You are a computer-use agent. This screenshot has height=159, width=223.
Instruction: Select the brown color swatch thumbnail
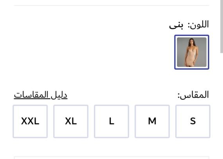(192, 52)
